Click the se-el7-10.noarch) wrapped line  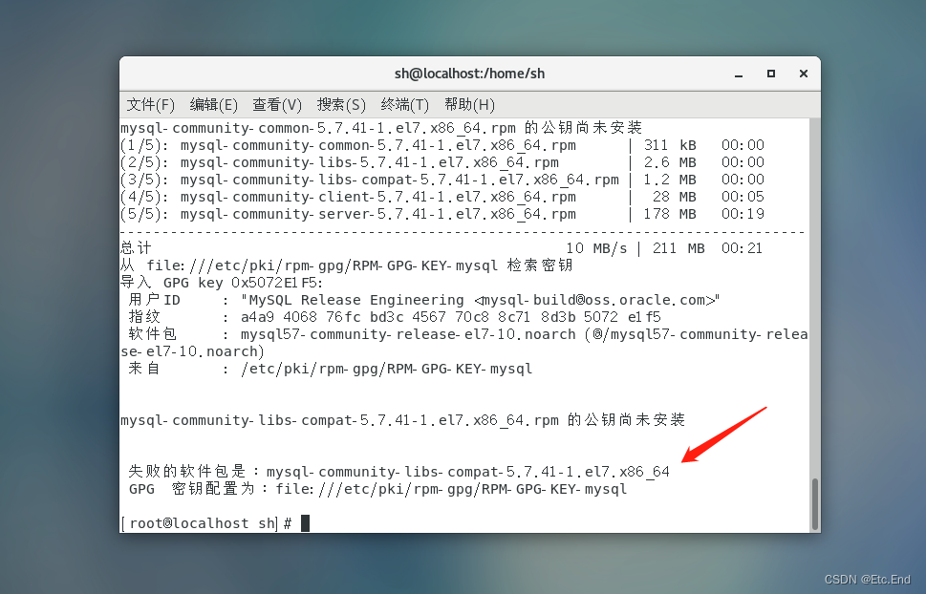point(192,351)
